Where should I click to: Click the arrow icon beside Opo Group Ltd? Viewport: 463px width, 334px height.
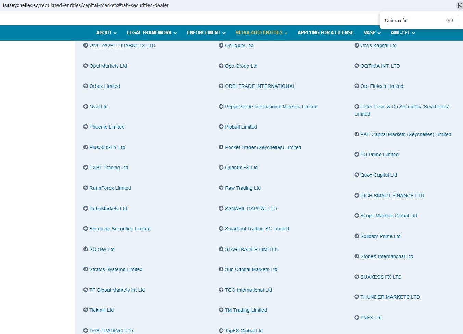[221, 66]
